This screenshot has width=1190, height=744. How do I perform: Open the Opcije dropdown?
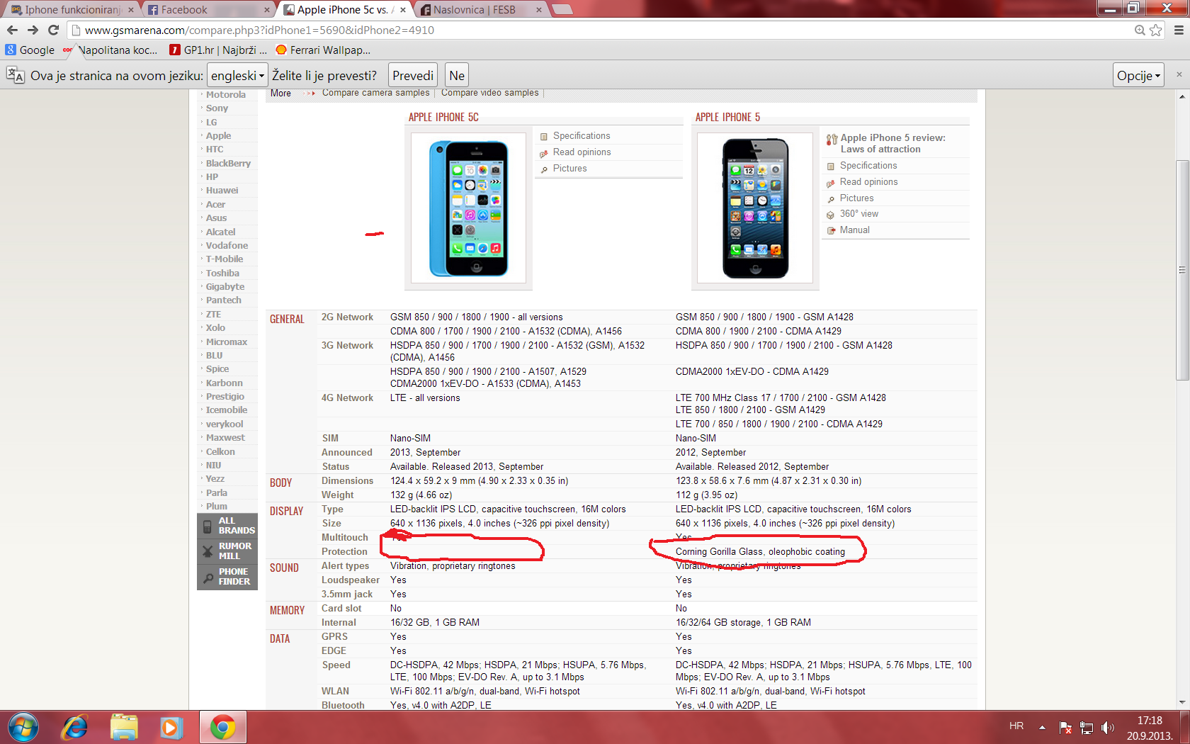pos(1138,75)
